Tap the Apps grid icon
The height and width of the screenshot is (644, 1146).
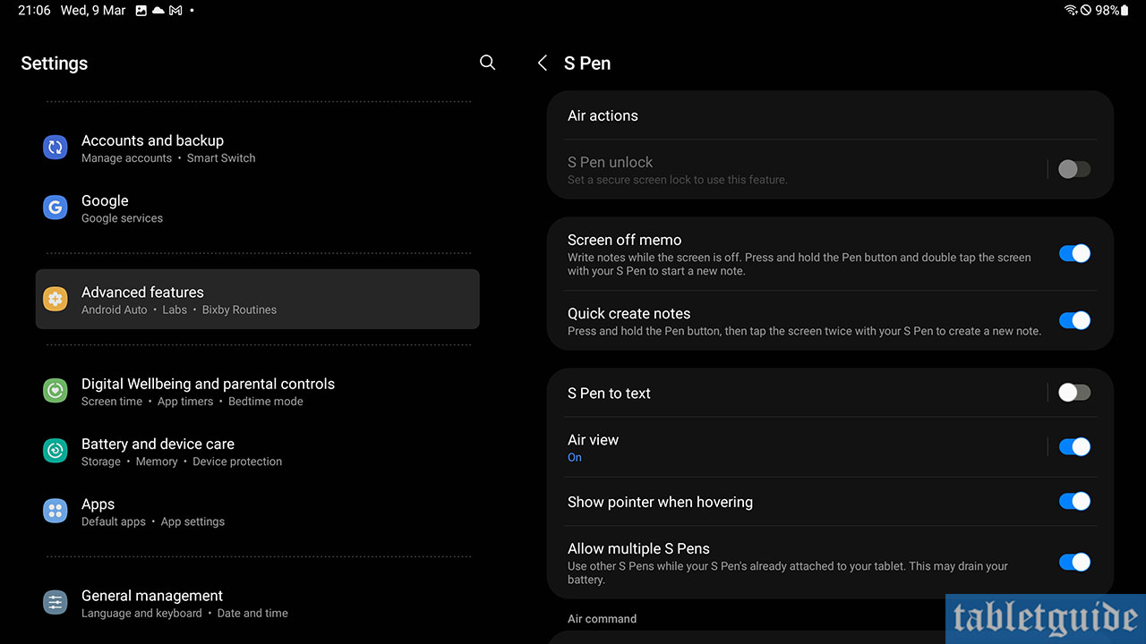pos(56,511)
